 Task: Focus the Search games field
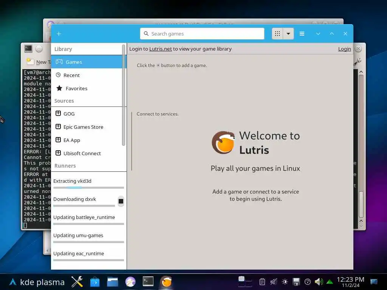pos(202,34)
